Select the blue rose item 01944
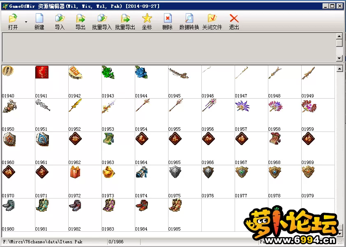 tap(141, 72)
